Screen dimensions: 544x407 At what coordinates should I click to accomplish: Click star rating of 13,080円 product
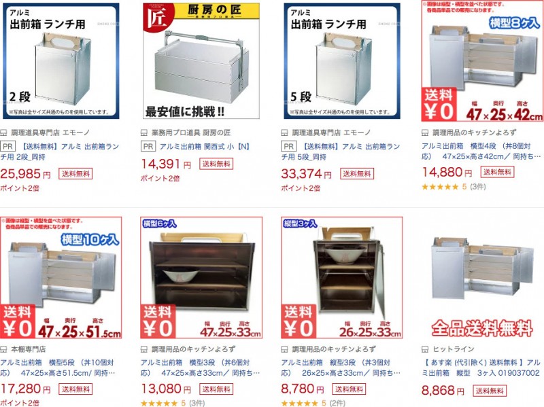click(159, 403)
